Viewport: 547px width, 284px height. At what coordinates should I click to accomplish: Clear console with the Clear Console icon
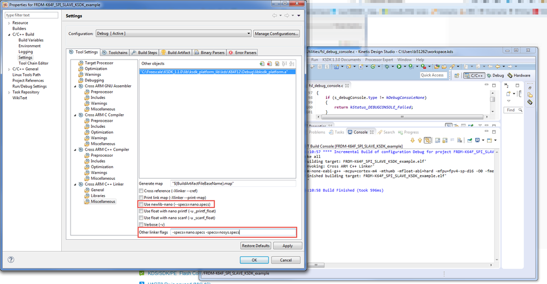click(460, 140)
